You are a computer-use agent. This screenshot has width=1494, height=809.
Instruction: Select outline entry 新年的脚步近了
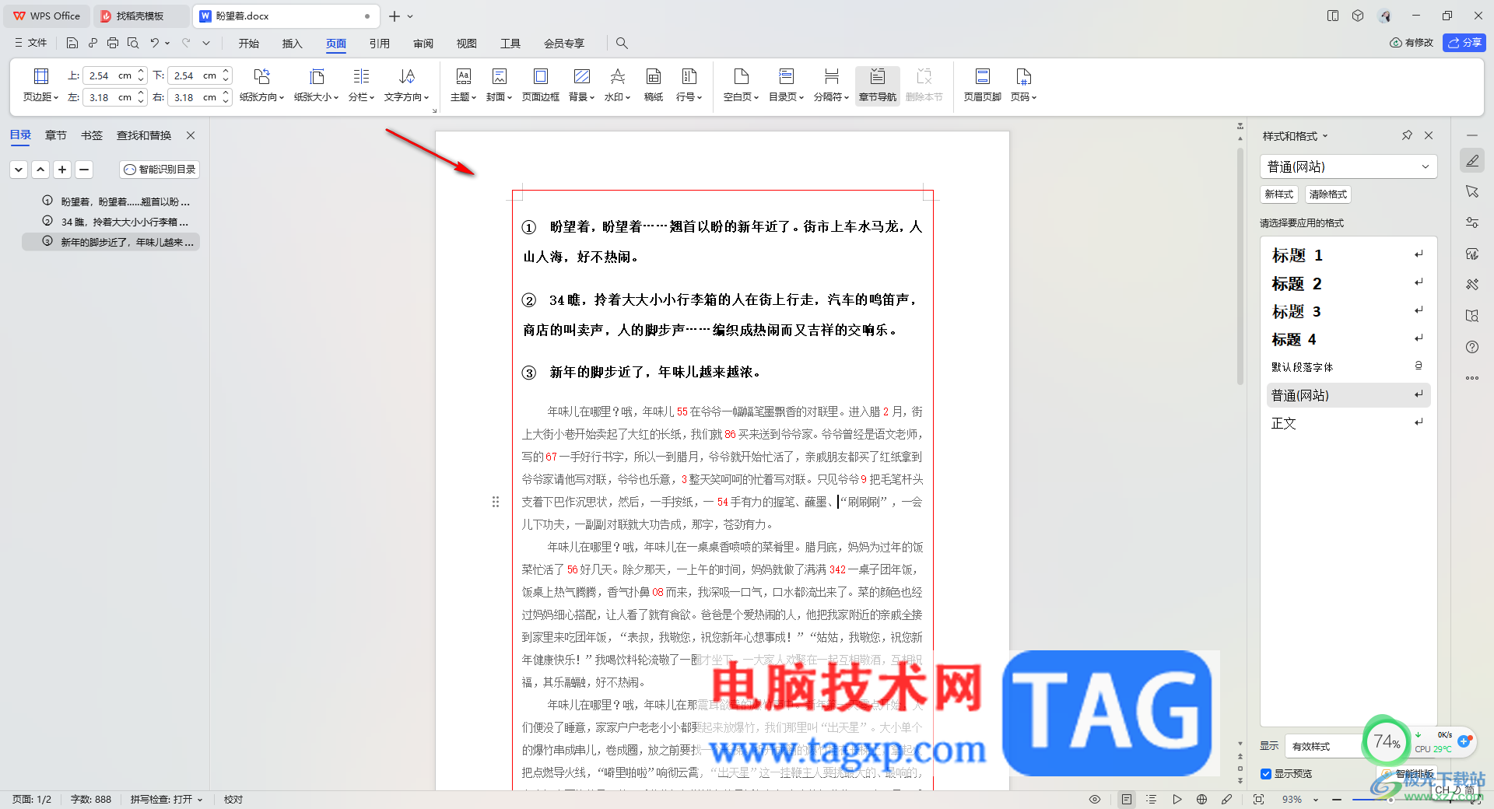click(110, 242)
